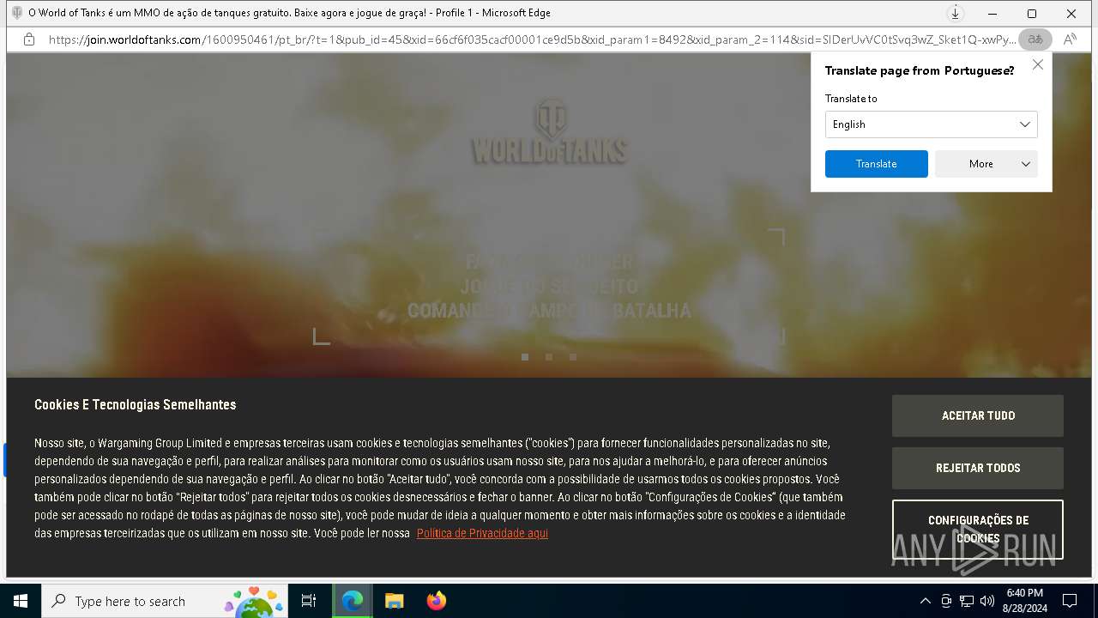
Task: Click the volume speaker icon in tray
Action: coord(987,601)
